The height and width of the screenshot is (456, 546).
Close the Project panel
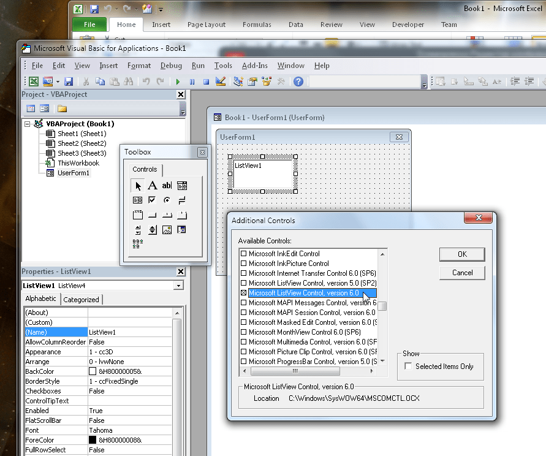pyautogui.click(x=181, y=94)
